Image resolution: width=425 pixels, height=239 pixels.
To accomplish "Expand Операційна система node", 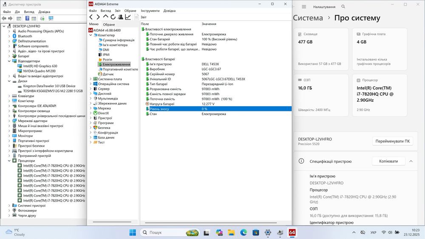I will 91,84.
